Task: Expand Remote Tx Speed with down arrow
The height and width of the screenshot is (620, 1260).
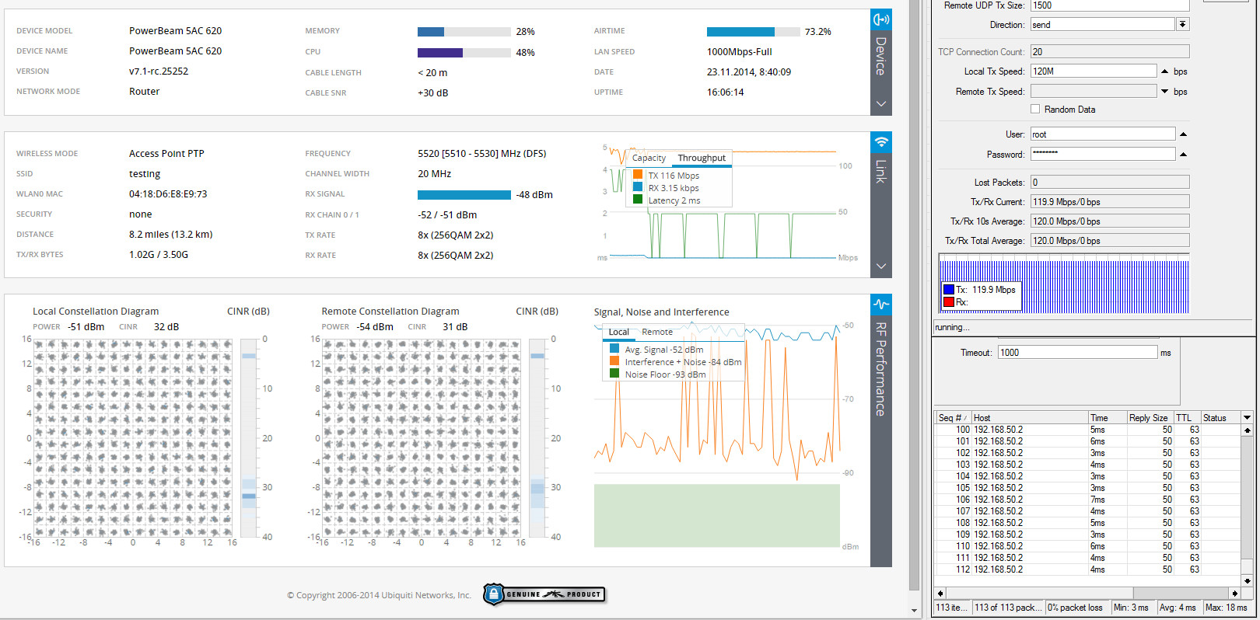Action: (x=1164, y=92)
